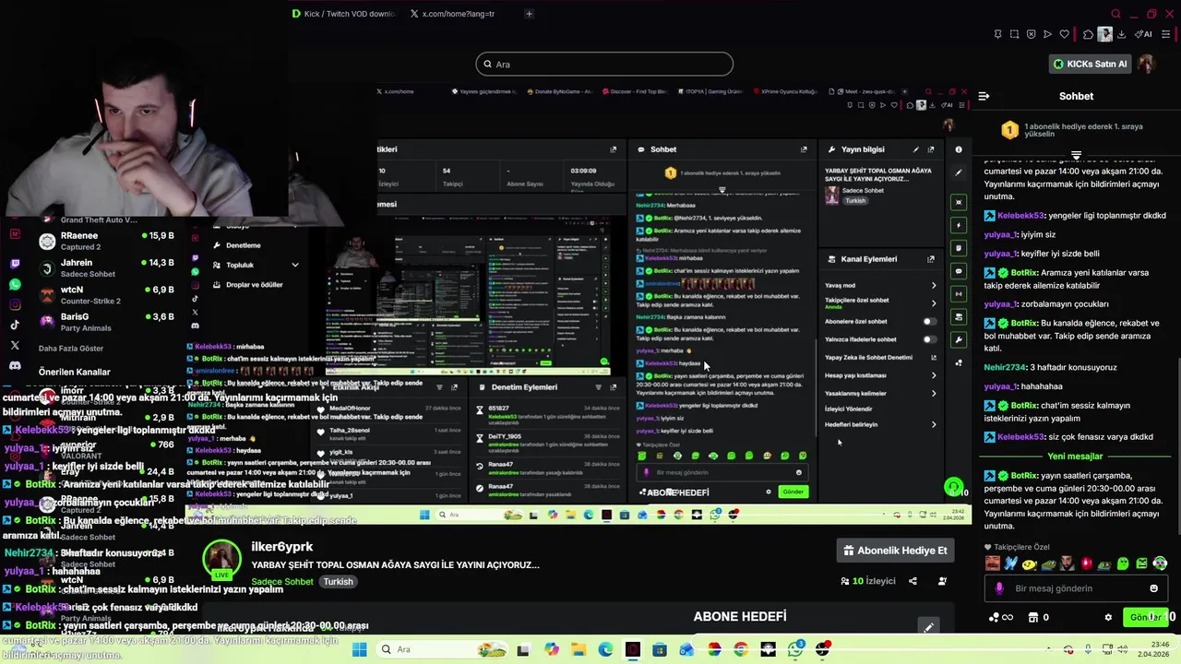Open the ilker6yprk channel avatar

pos(221,561)
